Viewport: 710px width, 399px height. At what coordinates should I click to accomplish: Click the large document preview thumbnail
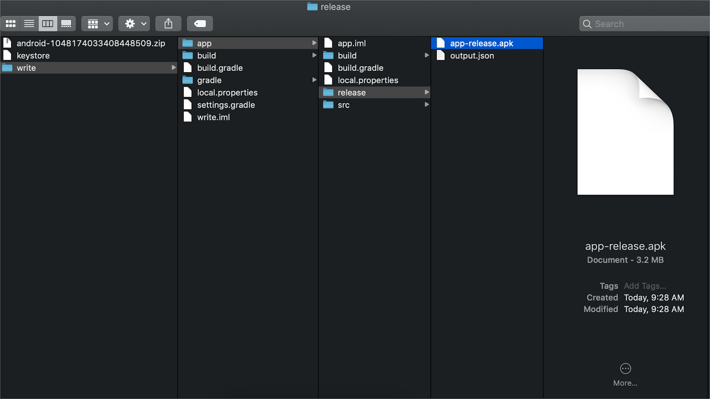click(625, 132)
